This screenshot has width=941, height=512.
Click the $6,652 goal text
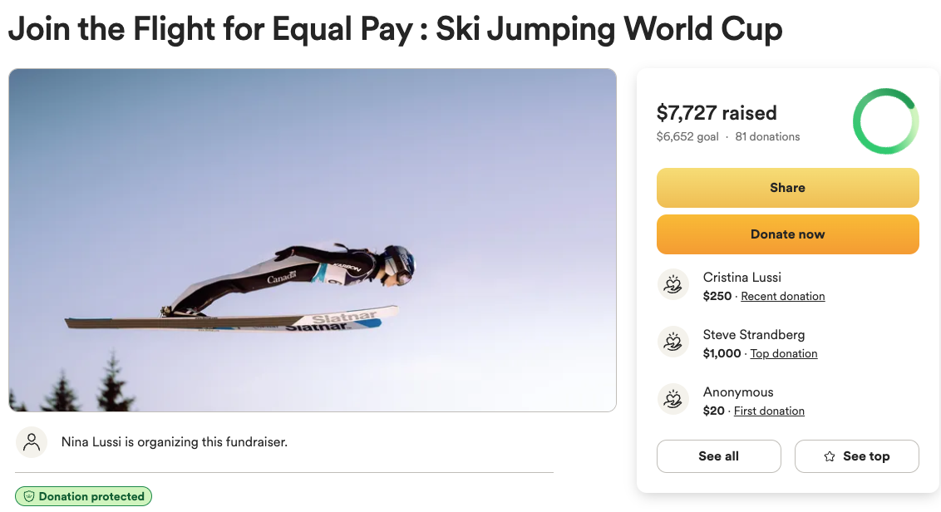click(687, 136)
